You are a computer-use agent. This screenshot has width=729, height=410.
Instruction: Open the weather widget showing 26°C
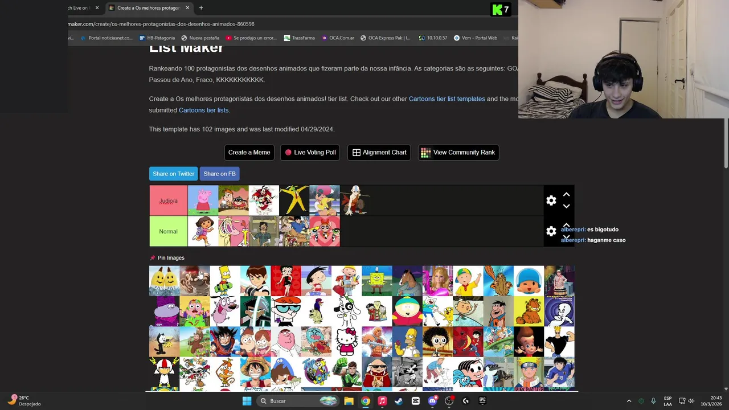pyautogui.click(x=24, y=401)
